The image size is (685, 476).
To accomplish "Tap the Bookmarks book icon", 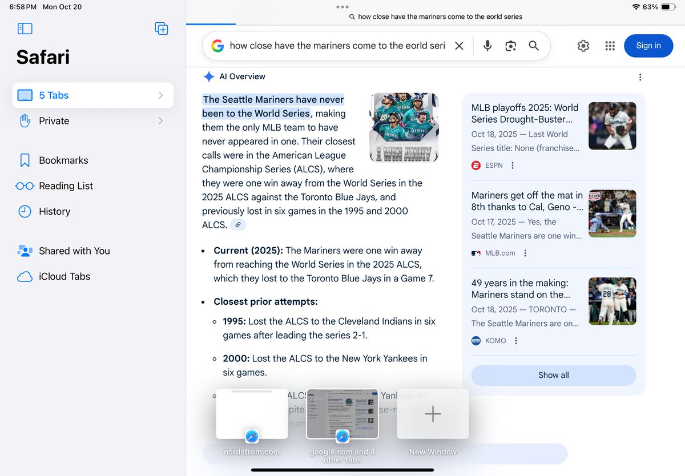I will [25, 160].
